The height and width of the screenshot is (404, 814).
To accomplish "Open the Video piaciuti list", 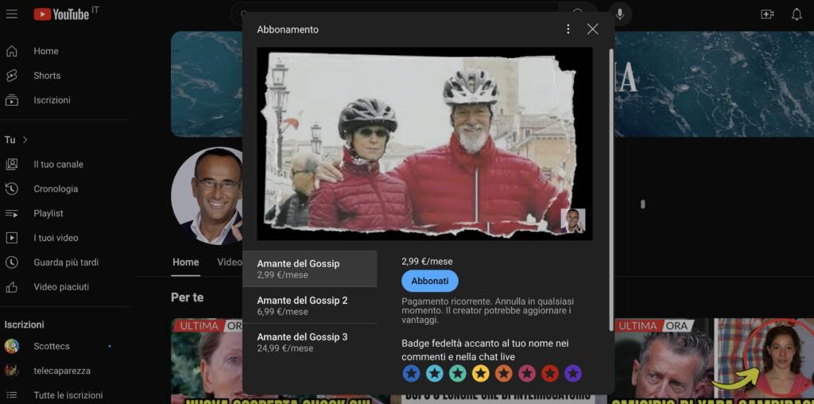I will pyautogui.click(x=61, y=287).
